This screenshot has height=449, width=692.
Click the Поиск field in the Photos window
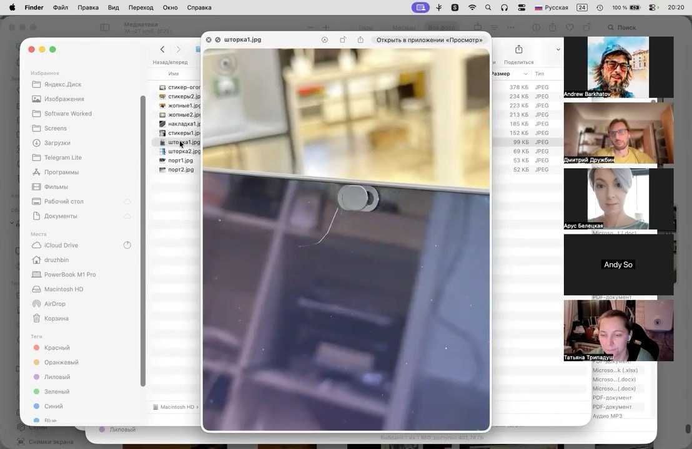(626, 27)
